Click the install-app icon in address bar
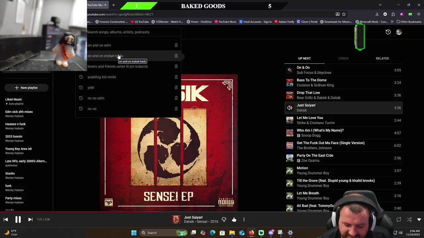Image resolution: width=424 pixels, height=238 pixels. coord(338,14)
